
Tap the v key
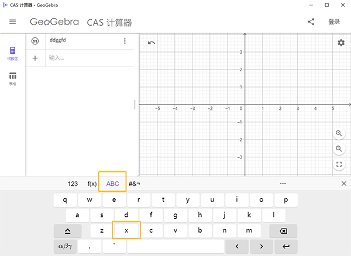[x=175, y=231]
